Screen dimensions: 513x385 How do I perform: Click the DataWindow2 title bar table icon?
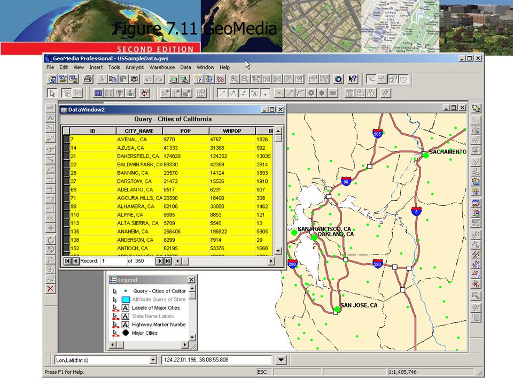pyautogui.click(x=64, y=110)
